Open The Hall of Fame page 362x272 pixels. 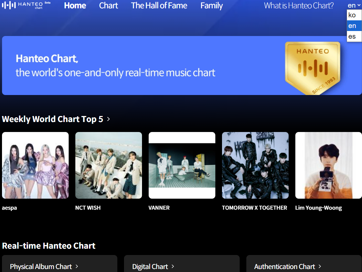click(159, 6)
